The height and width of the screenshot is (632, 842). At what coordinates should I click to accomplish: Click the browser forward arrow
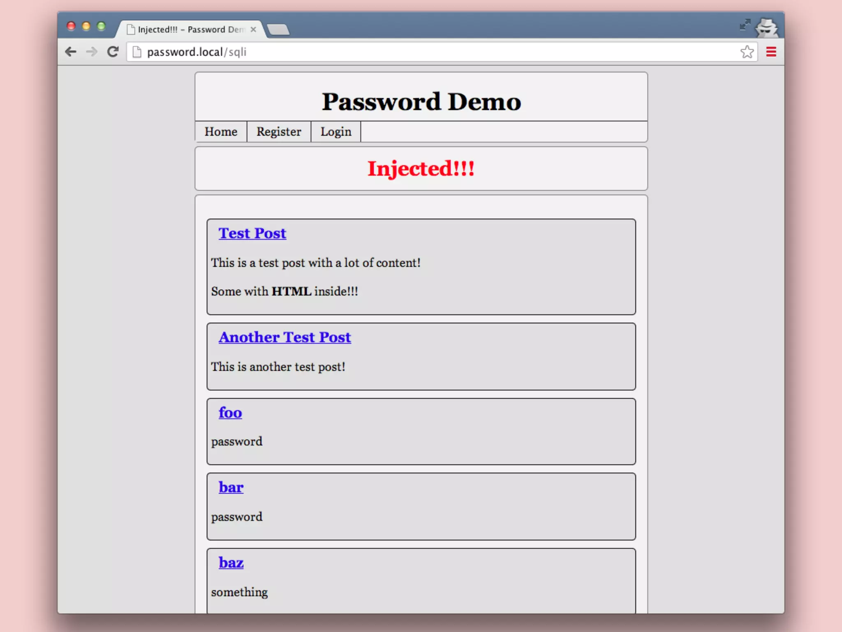91,52
